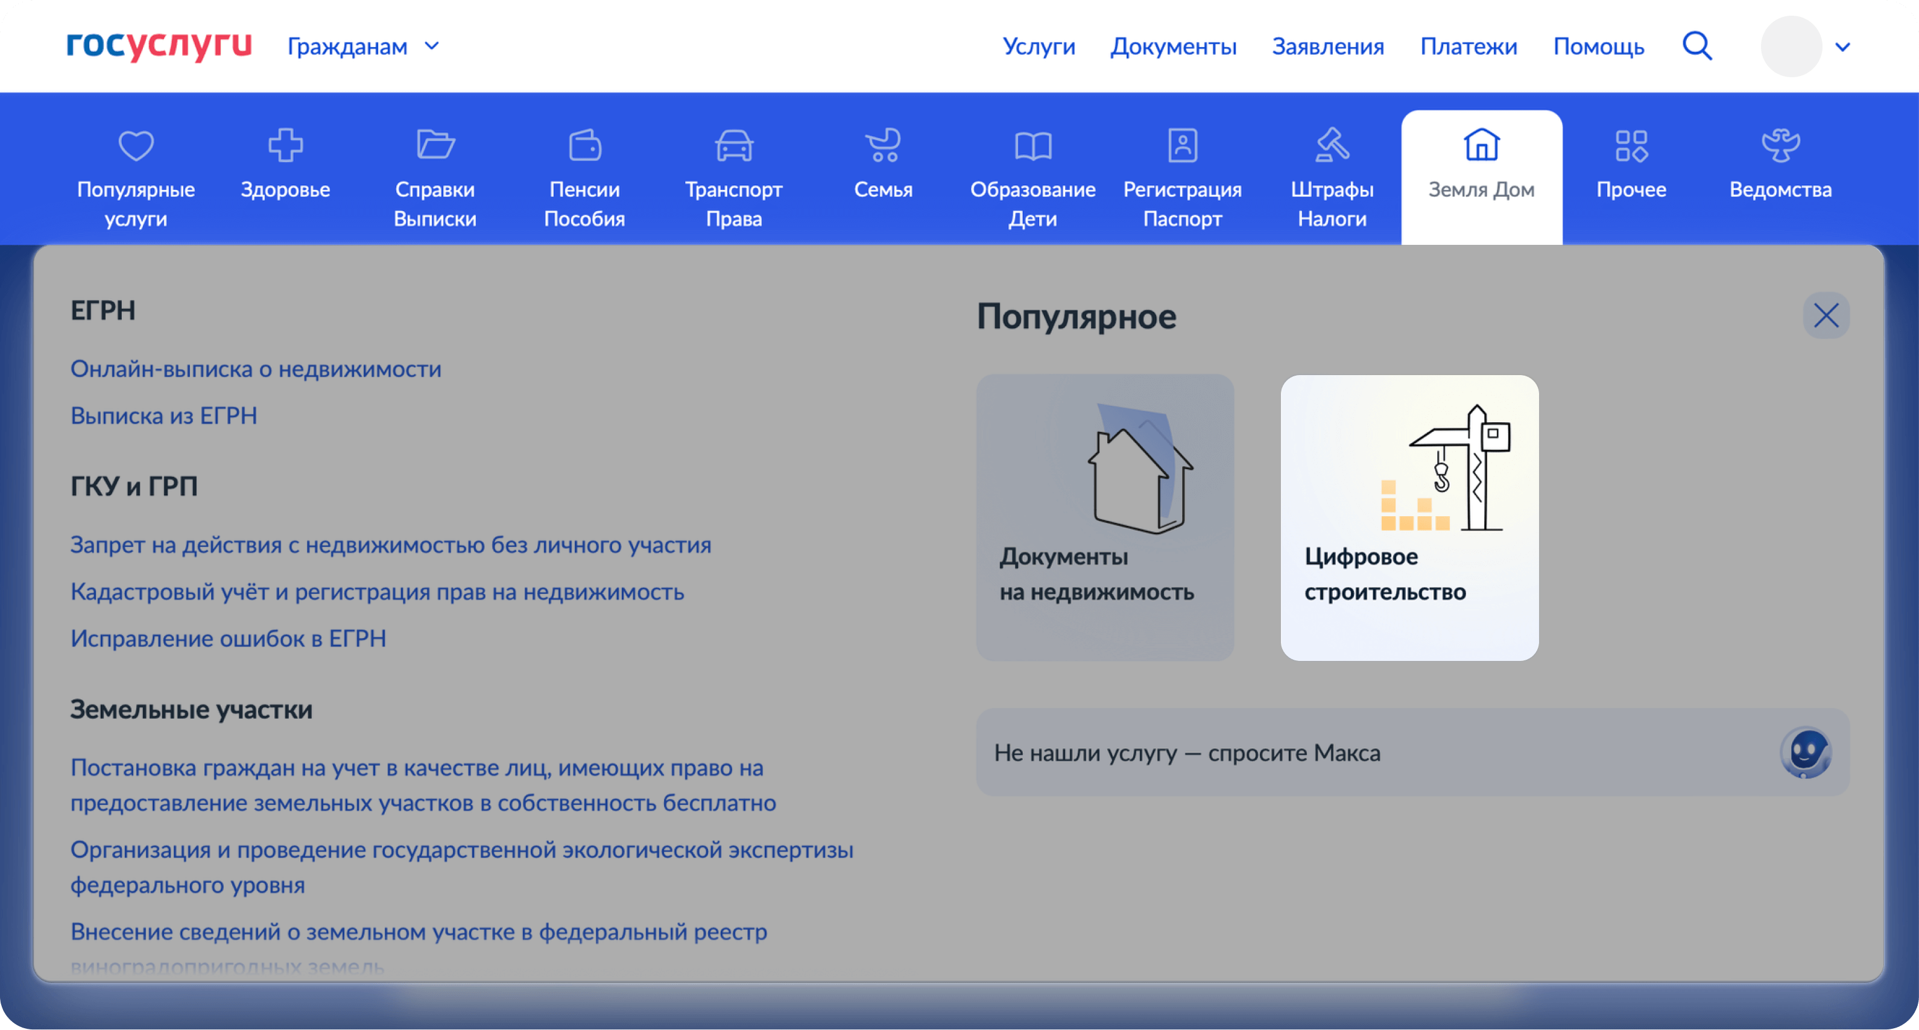
Task: Open the search magnifier icon
Action: pos(1697,46)
